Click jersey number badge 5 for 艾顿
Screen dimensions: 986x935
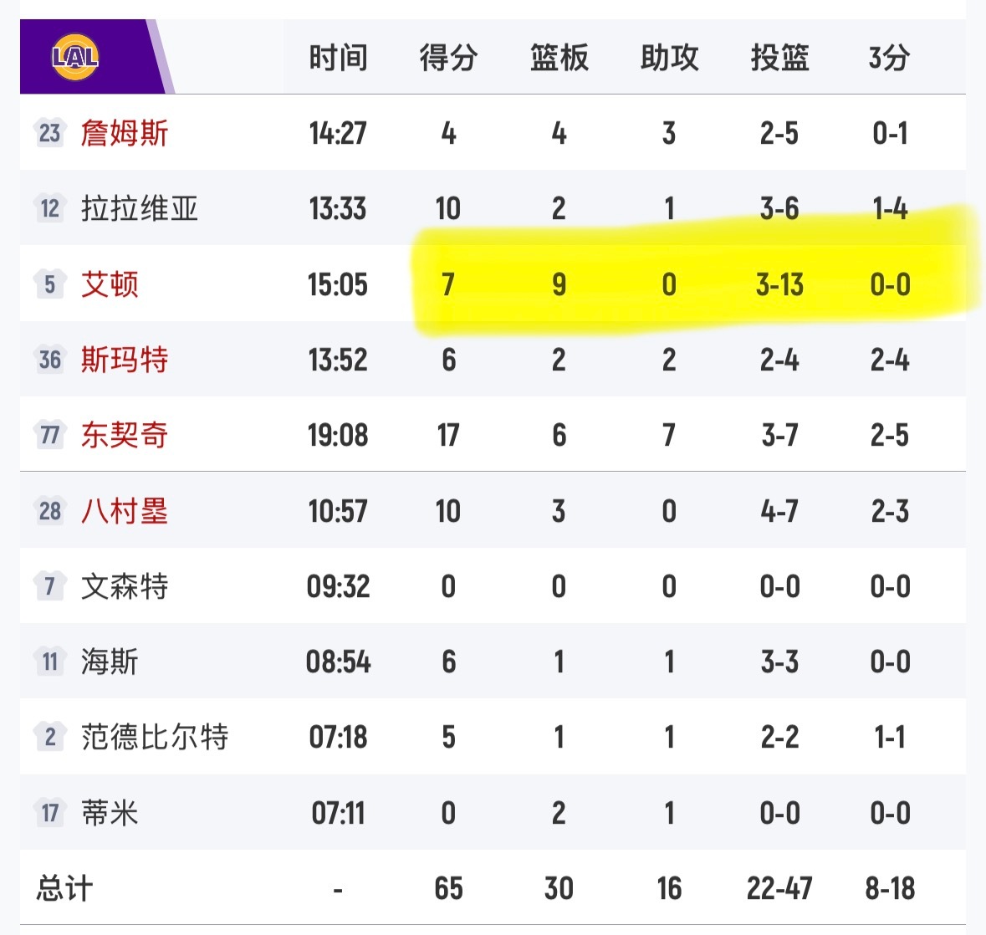(49, 284)
